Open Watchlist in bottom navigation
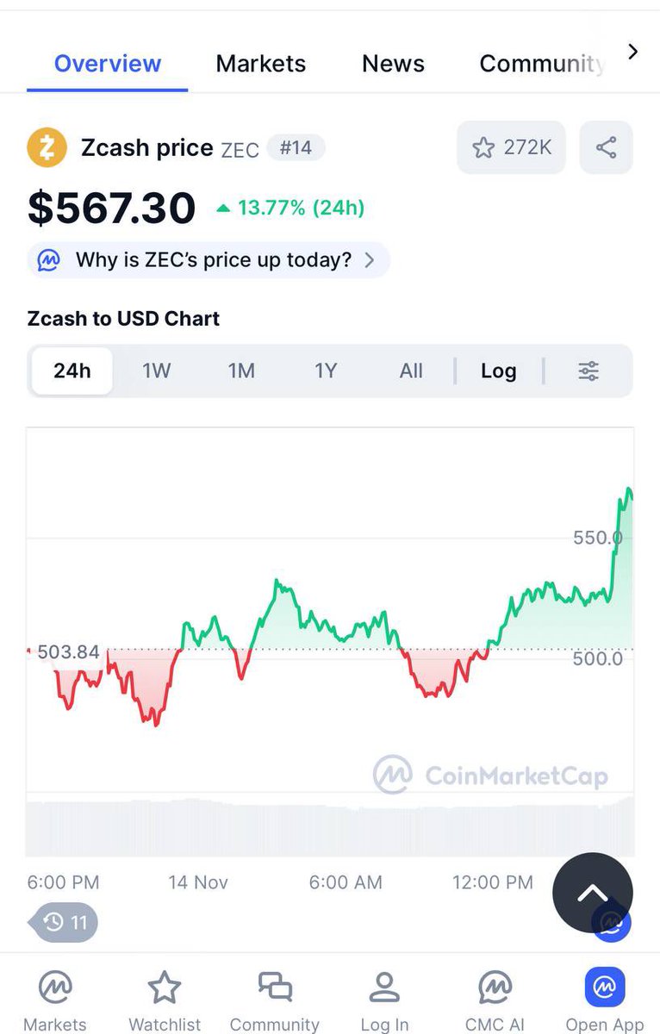 [x=165, y=998]
